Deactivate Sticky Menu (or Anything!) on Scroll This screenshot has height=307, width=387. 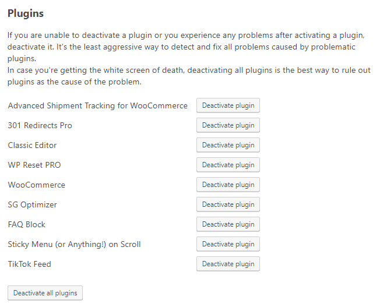228,244
